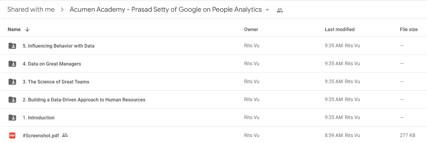Select the 1. Introduction folder name

click(39, 118)
